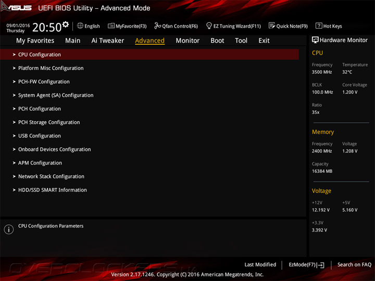The image size is (375, 281).
Task: Open MyFavorite(F3) list icon
Action: [111, 26]
